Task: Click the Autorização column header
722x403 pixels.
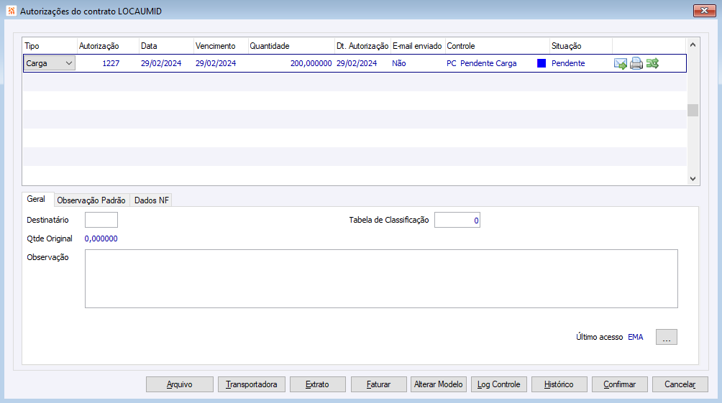Action: pyautogui.click(x=108, y=46)
